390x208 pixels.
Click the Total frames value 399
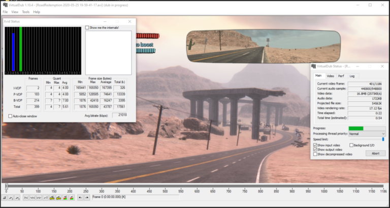pyautogui.click(x=33, y=107)
